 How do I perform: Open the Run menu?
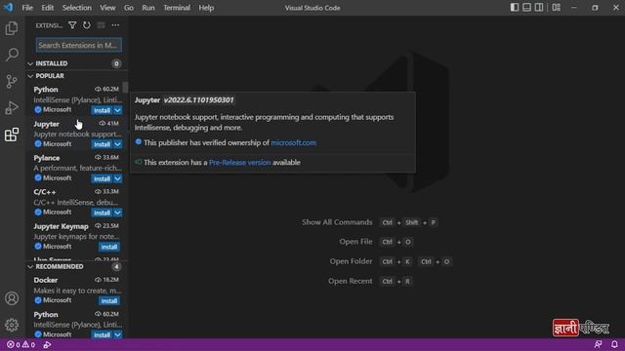click(x=148, y=8)
